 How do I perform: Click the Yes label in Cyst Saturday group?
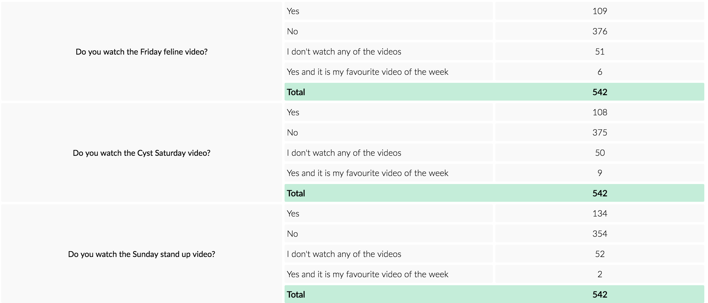pos(293,112)
